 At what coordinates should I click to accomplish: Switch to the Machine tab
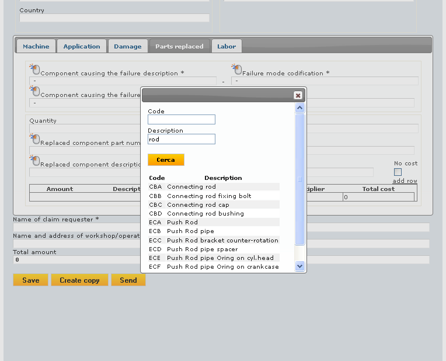(36, 46)
